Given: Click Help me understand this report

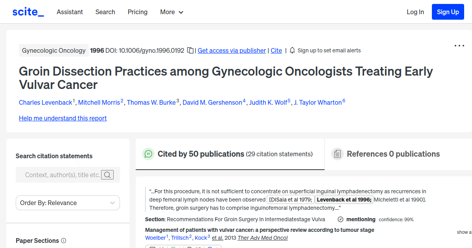Looking at the screenshot, I should 63,118.
